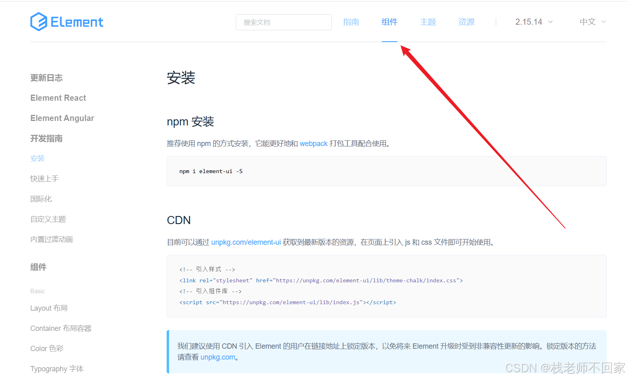The image size is (627, 379).
Task: Select the Color 色彩 sidebar item
Action: (x=47, y=348)
